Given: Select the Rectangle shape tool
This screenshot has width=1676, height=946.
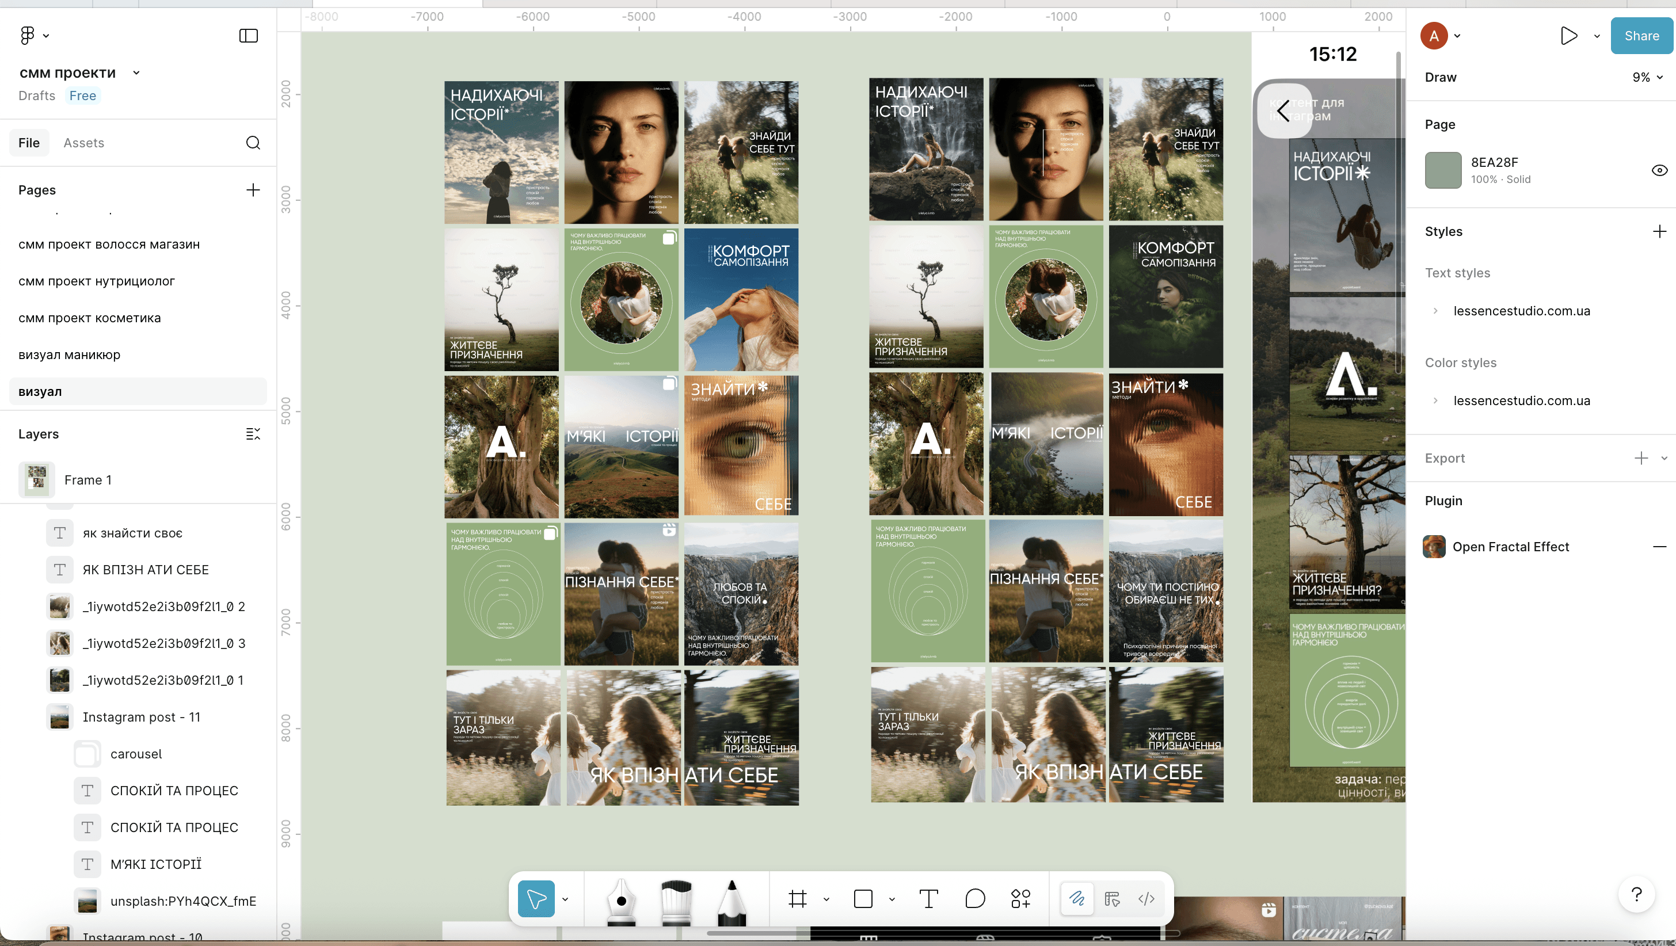Looking at the screenshot, I should tap(863, 899).
